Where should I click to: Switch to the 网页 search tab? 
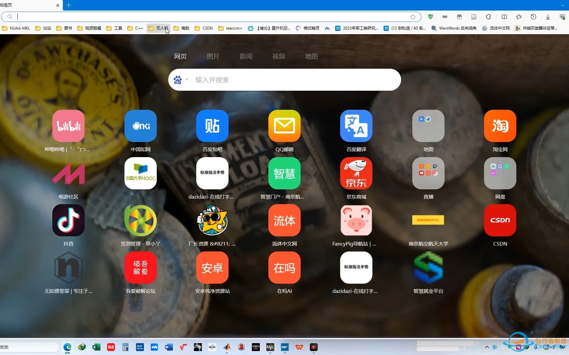[x=180, y=56]
